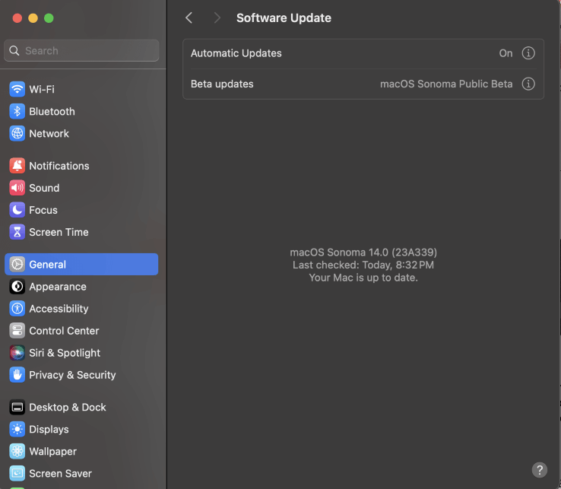Open Control Center label in sidebar
561x489 pixels.
pyautogui.click(x=64, y=331)
